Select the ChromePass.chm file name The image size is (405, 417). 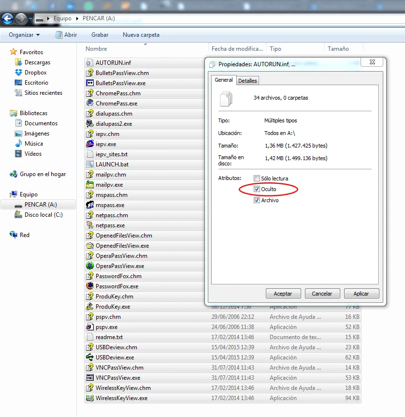point(118,93)
